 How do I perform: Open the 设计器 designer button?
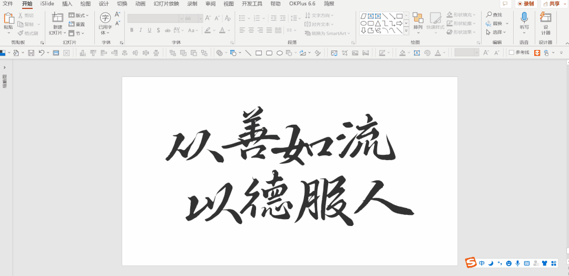545,23
